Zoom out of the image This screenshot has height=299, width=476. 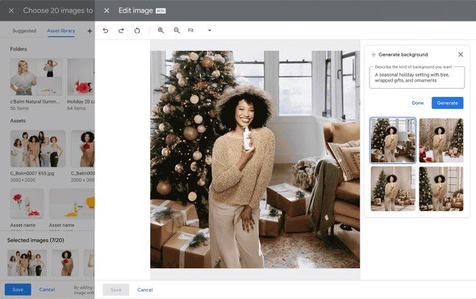(x=177, y=31)
